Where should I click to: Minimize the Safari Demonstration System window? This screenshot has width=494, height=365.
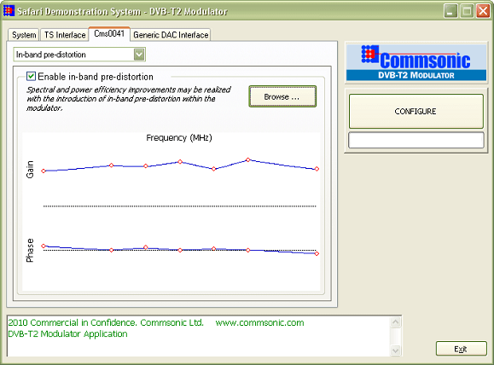pos(450,11)
